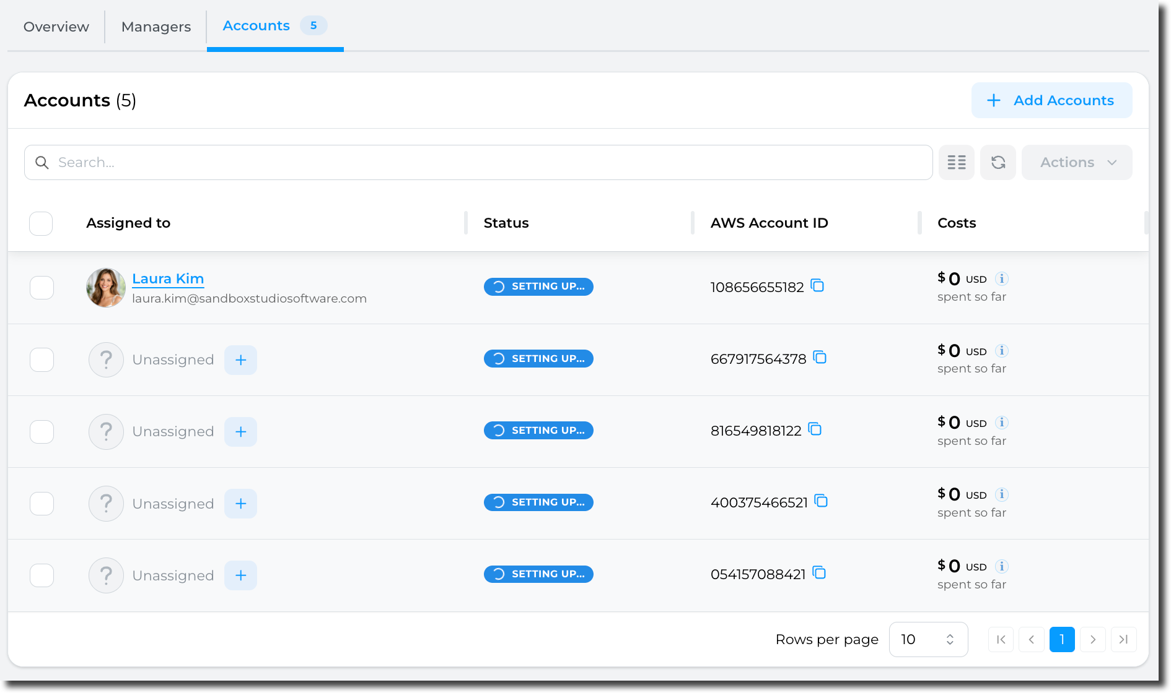
Task: Copy AWS account ID 108656655182
Action: (x=817, y=286)
